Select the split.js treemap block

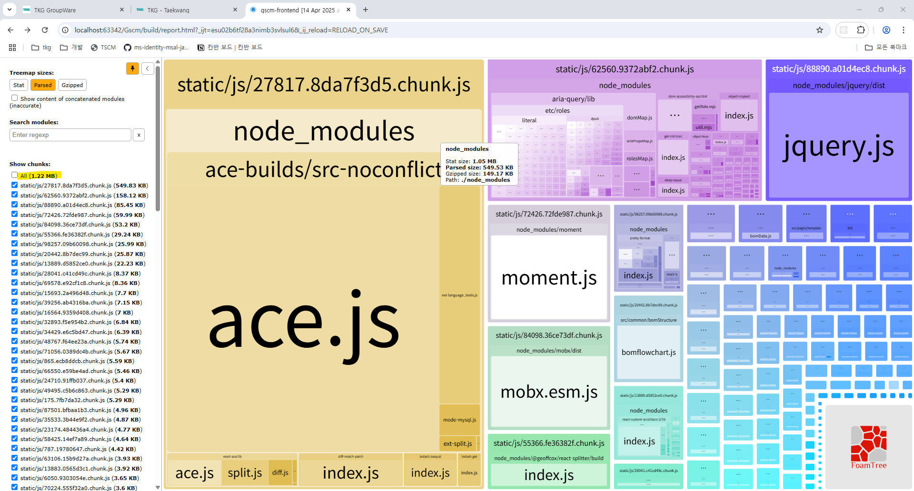click(245, 472)
